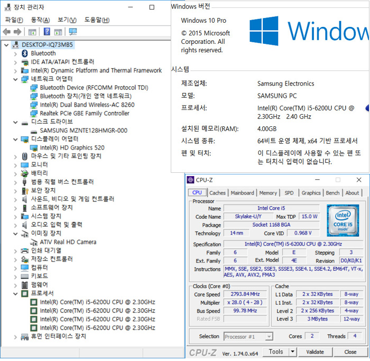The height and width of the screenshot is (361, 370).
Task: Click the Intel Core i5 logo in CPU-Z
Action: (343, 220)
